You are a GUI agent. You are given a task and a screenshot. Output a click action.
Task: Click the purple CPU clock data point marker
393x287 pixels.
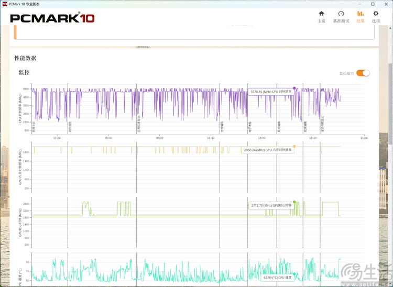(294, 88)
